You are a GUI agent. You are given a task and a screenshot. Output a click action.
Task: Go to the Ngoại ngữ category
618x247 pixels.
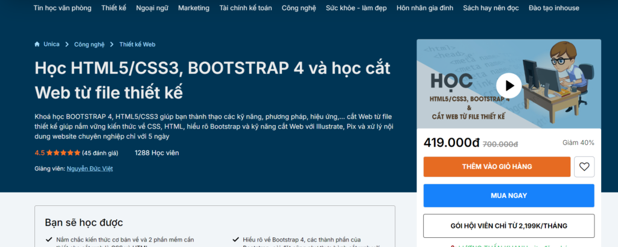coord(153,8)
